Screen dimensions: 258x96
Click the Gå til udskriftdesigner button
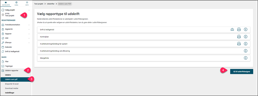tap(242, 71)
